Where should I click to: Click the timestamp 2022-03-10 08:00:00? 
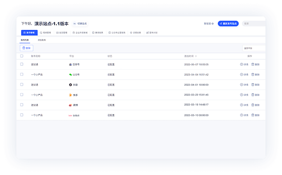pos(196,115)
